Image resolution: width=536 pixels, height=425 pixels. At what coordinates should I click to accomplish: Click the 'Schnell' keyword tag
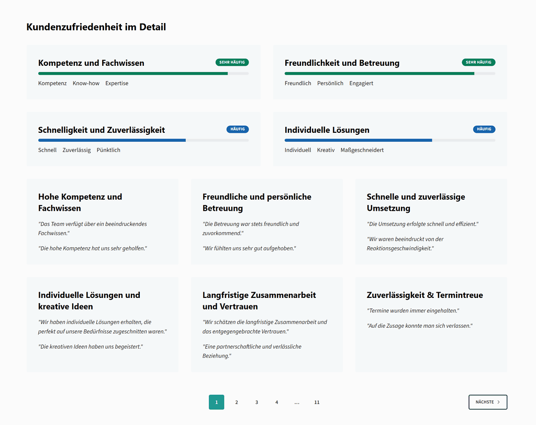tap(48, 150)
